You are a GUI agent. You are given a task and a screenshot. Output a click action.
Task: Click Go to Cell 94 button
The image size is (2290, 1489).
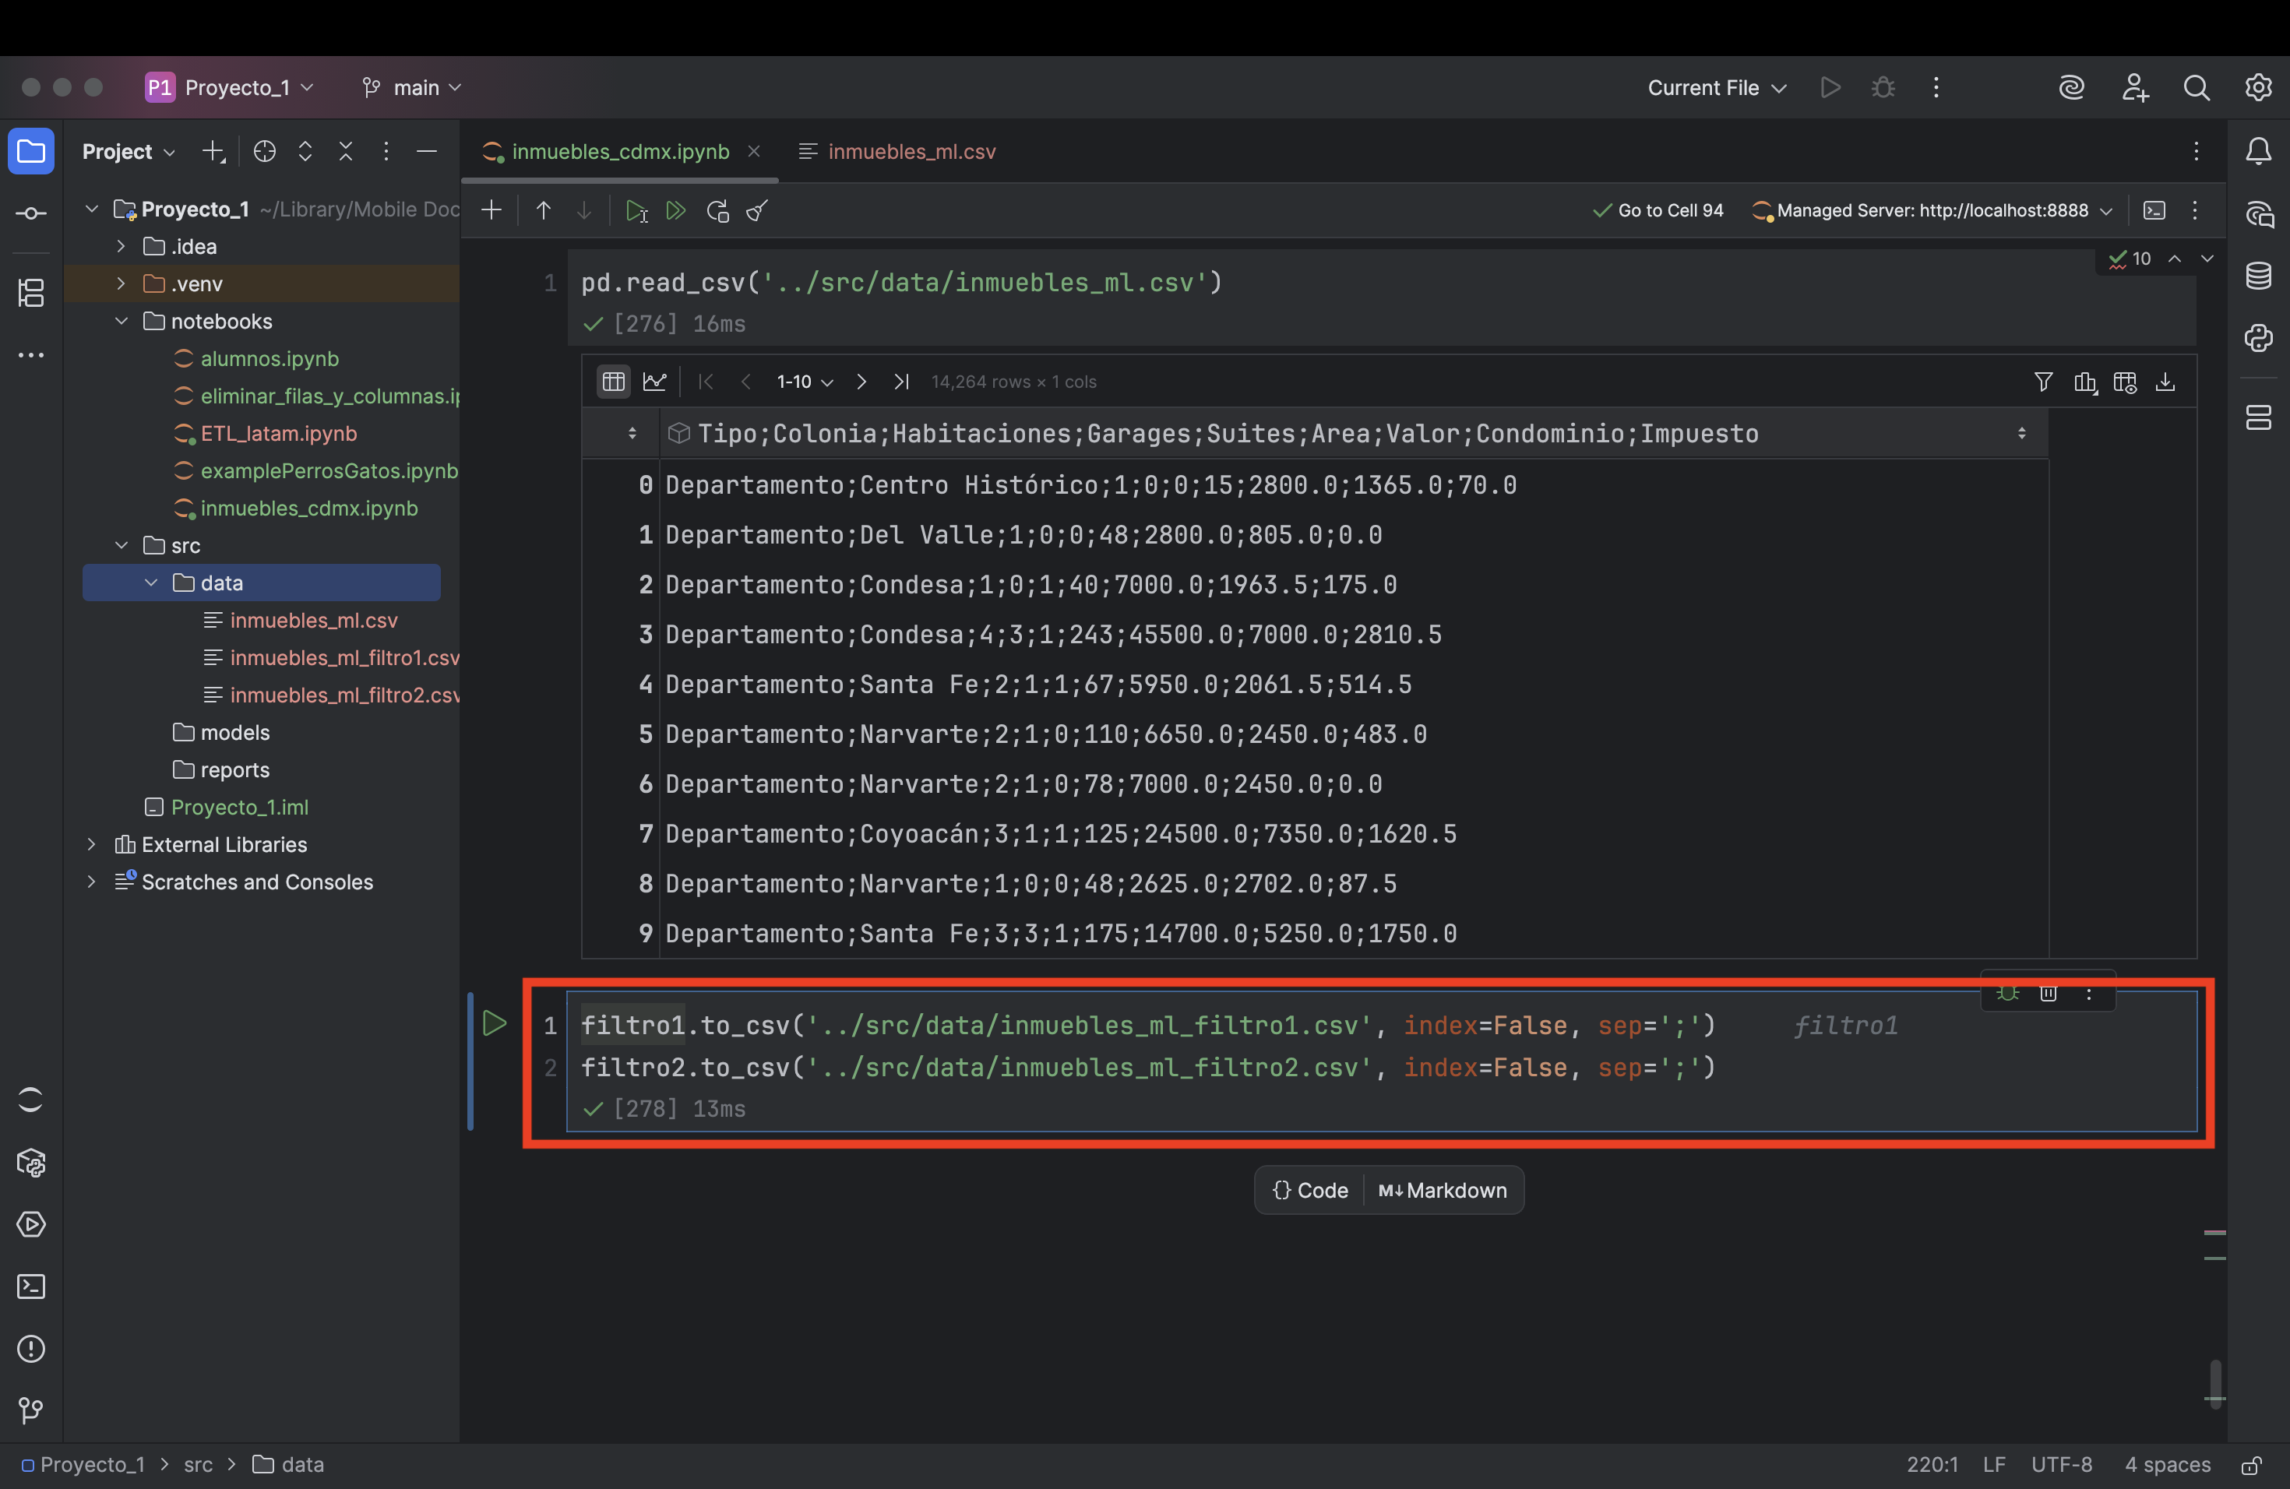[1658, 210]
